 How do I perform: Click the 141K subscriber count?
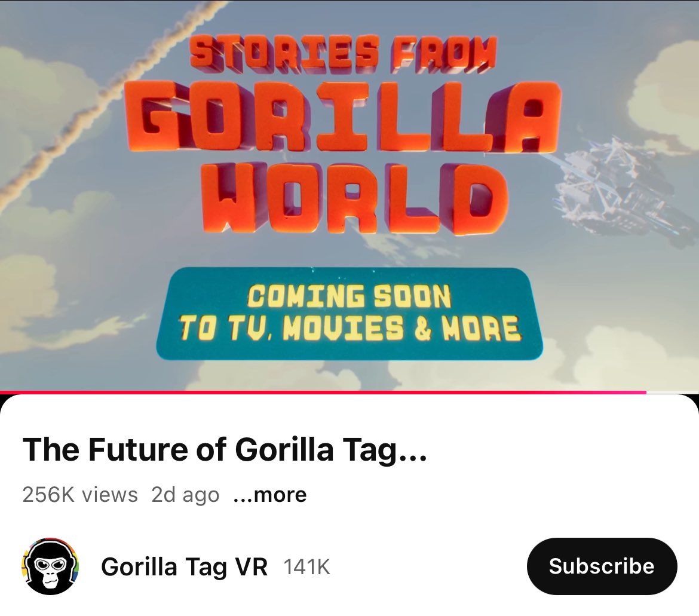pyautogui.click(x=306, y=567)
